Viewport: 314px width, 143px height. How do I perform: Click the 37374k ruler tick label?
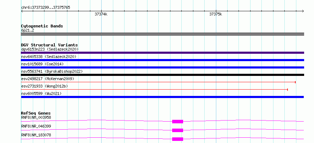point(101,14)
